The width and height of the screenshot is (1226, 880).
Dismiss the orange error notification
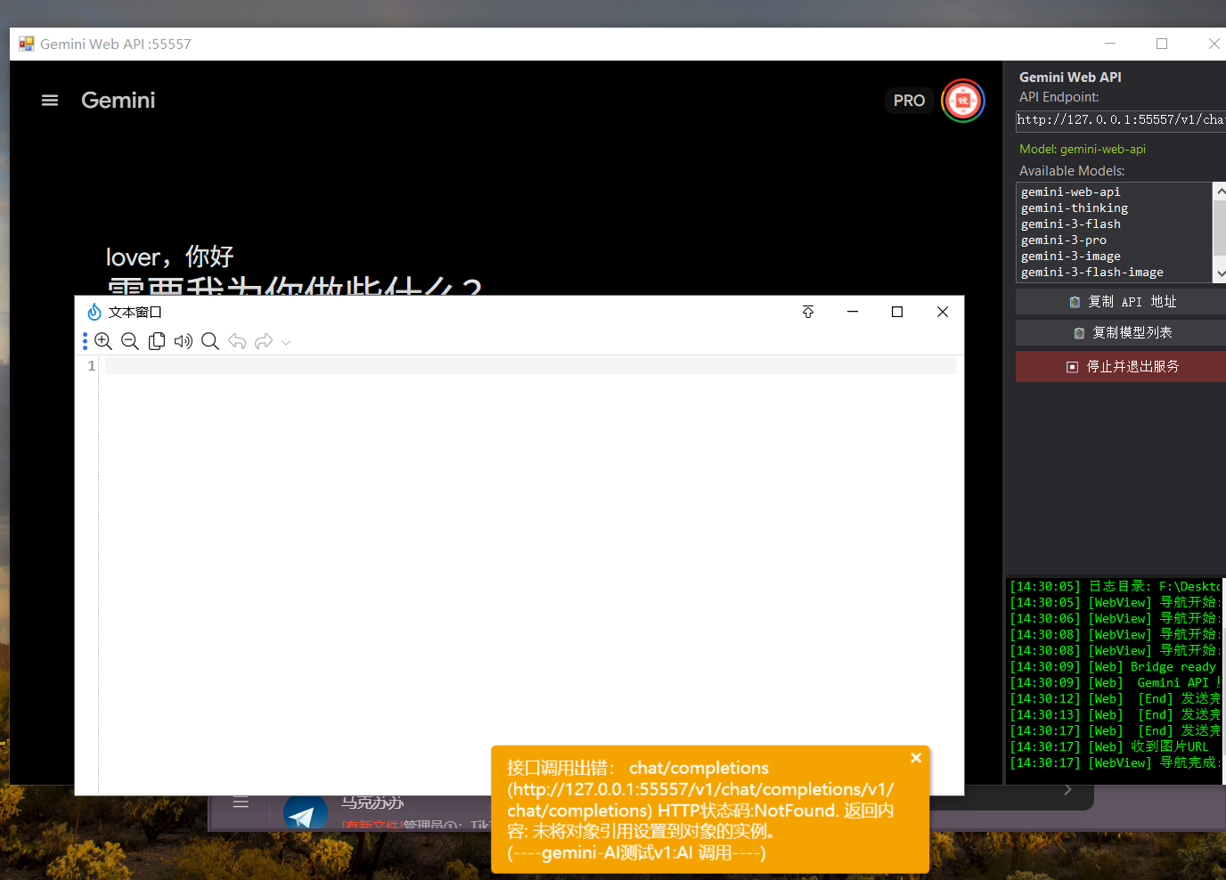(916, 758)
